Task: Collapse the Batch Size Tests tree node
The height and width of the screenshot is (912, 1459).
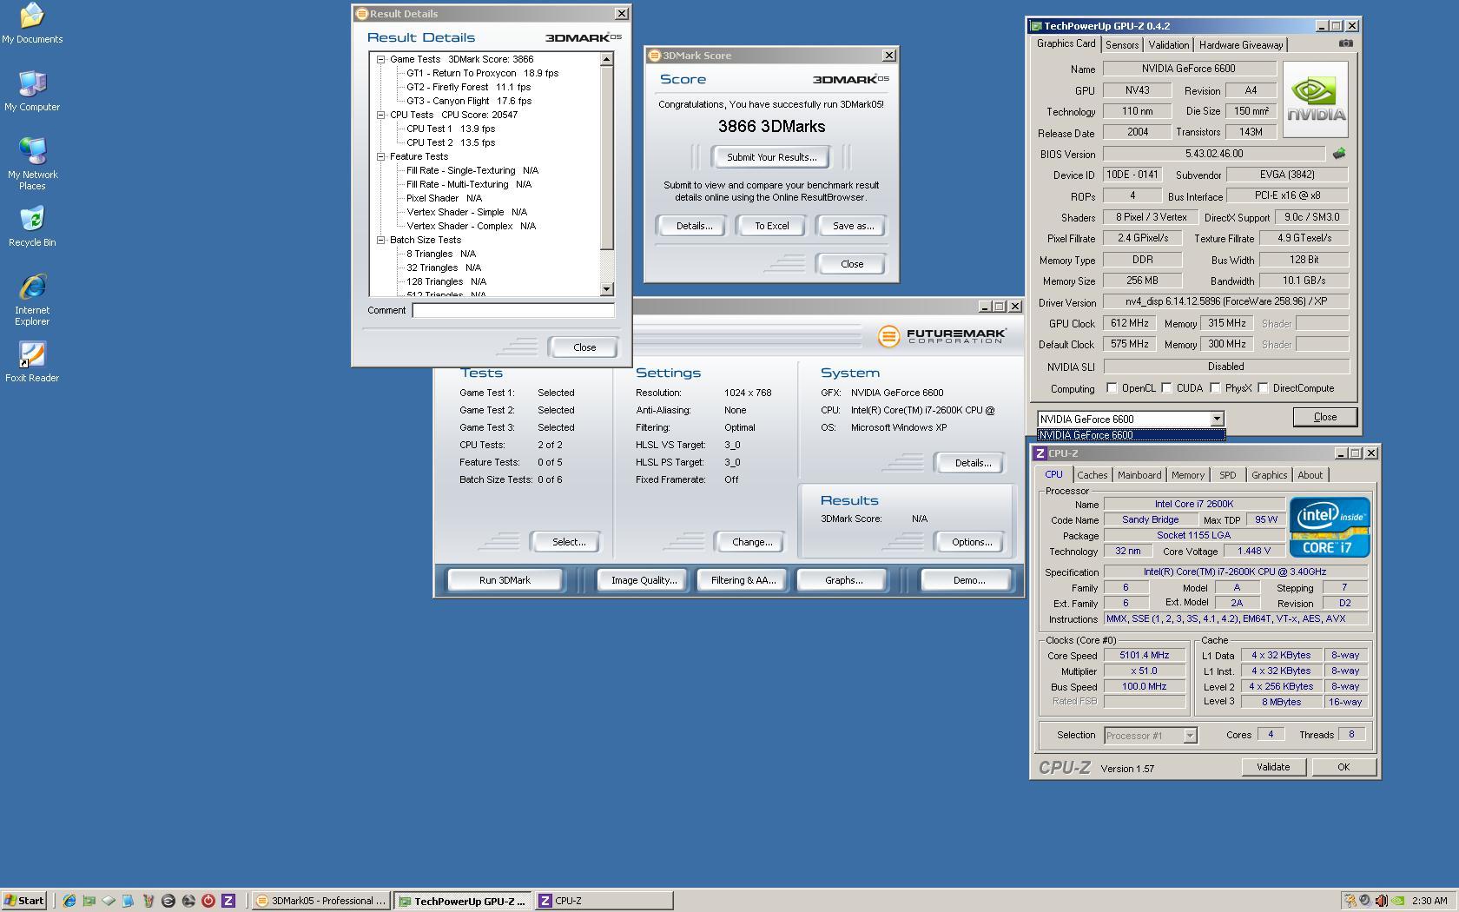Action: pyautogui.click(x=380, y=240)
